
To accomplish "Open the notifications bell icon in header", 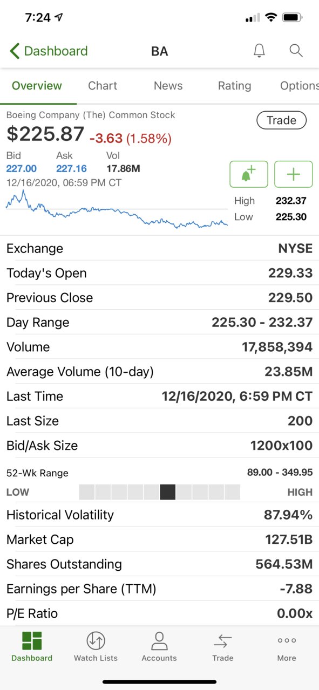I will click(x=259, y=51).
